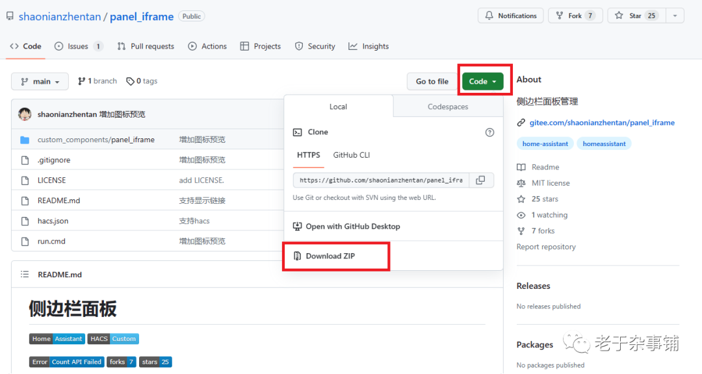Click the Error Count API Failed badge
The width and height of the screenshot is (702, 374).
click(x=67, y=362)
